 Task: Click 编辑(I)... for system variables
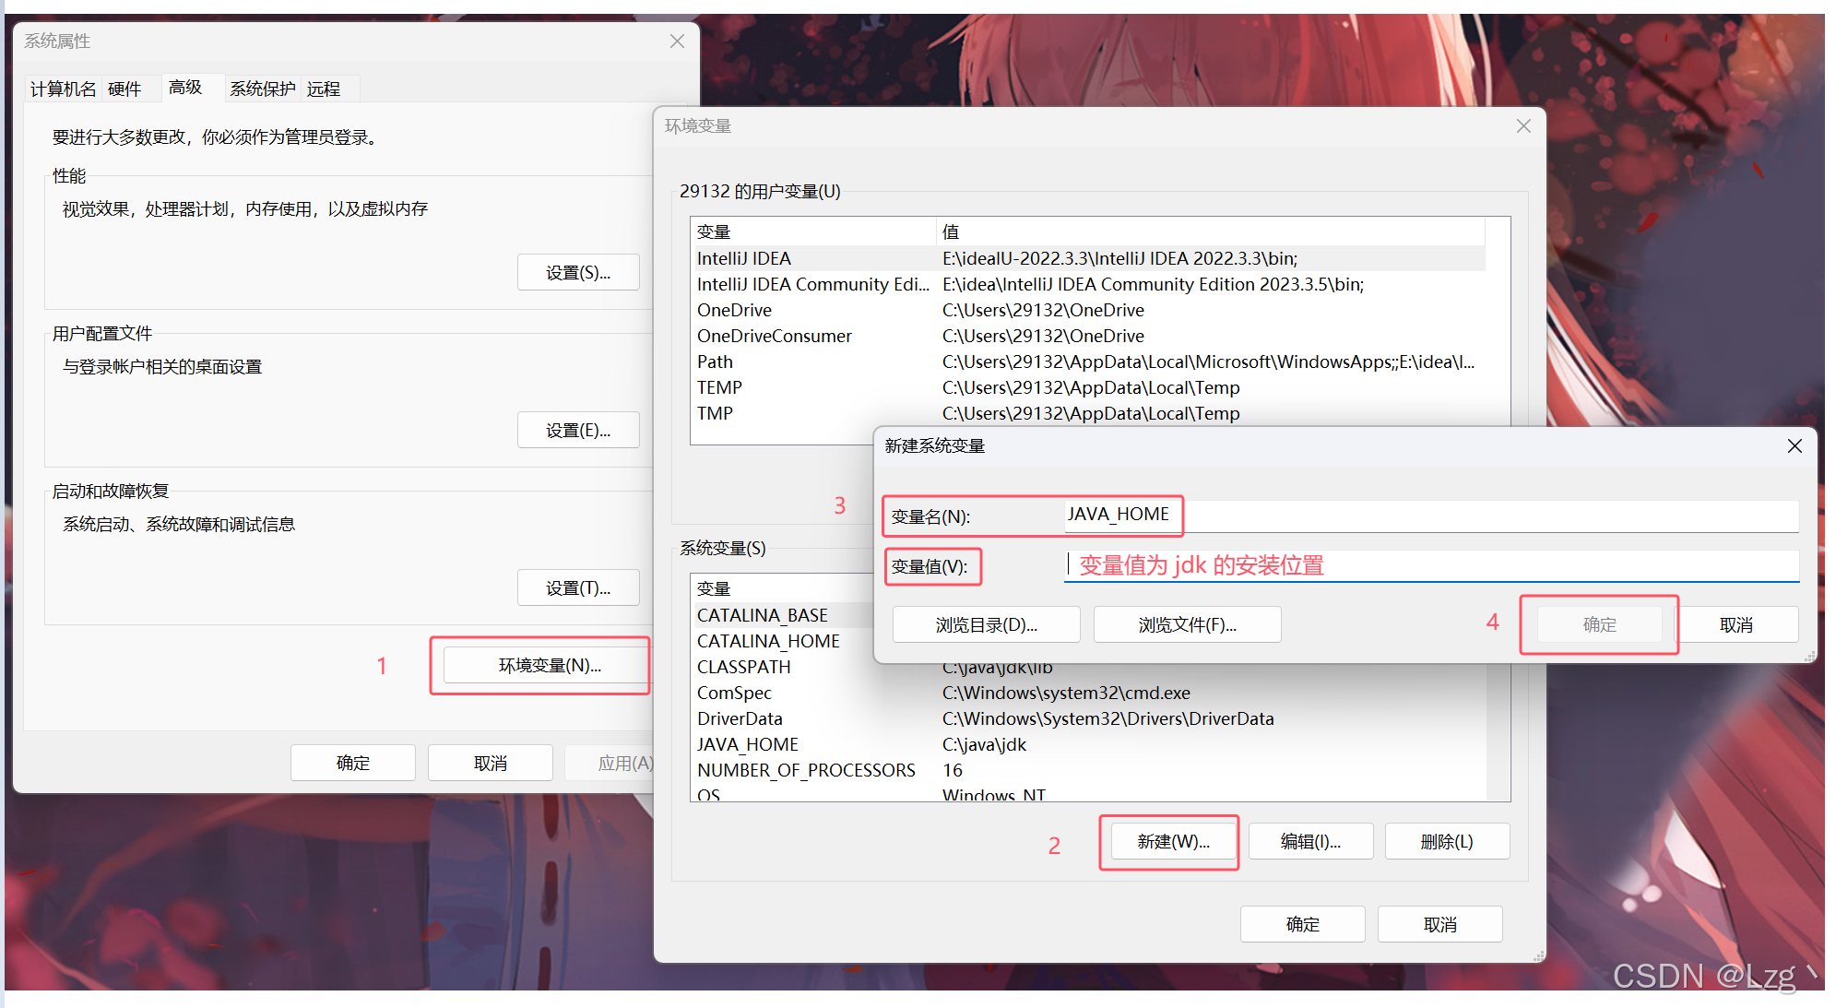point(1309,841)
